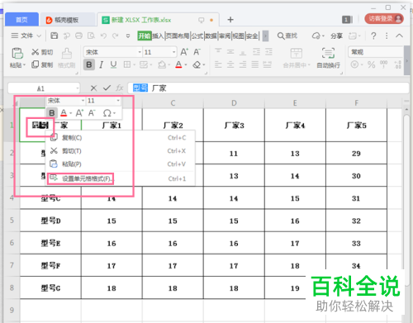The width and height of the screenshot is (413, 323).
Task: Select column D header
Action: pos(234,103)
